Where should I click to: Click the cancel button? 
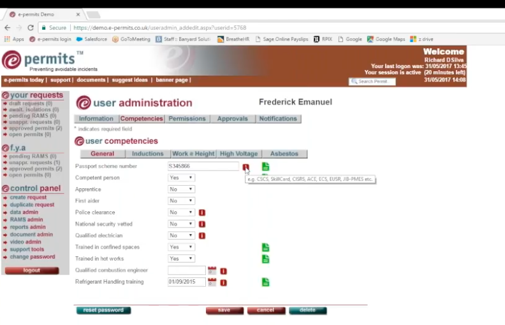pos(266,310)
